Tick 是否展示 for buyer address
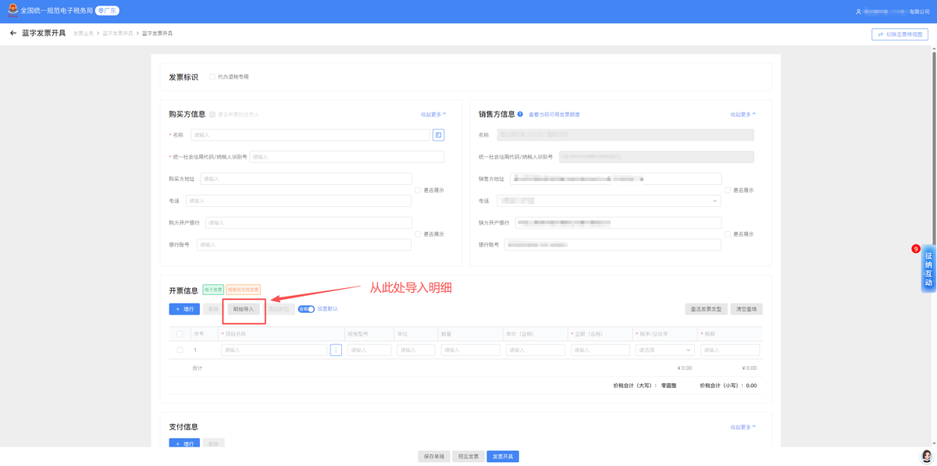The width and height of the screenshot is (937, 466). (418, 190)
